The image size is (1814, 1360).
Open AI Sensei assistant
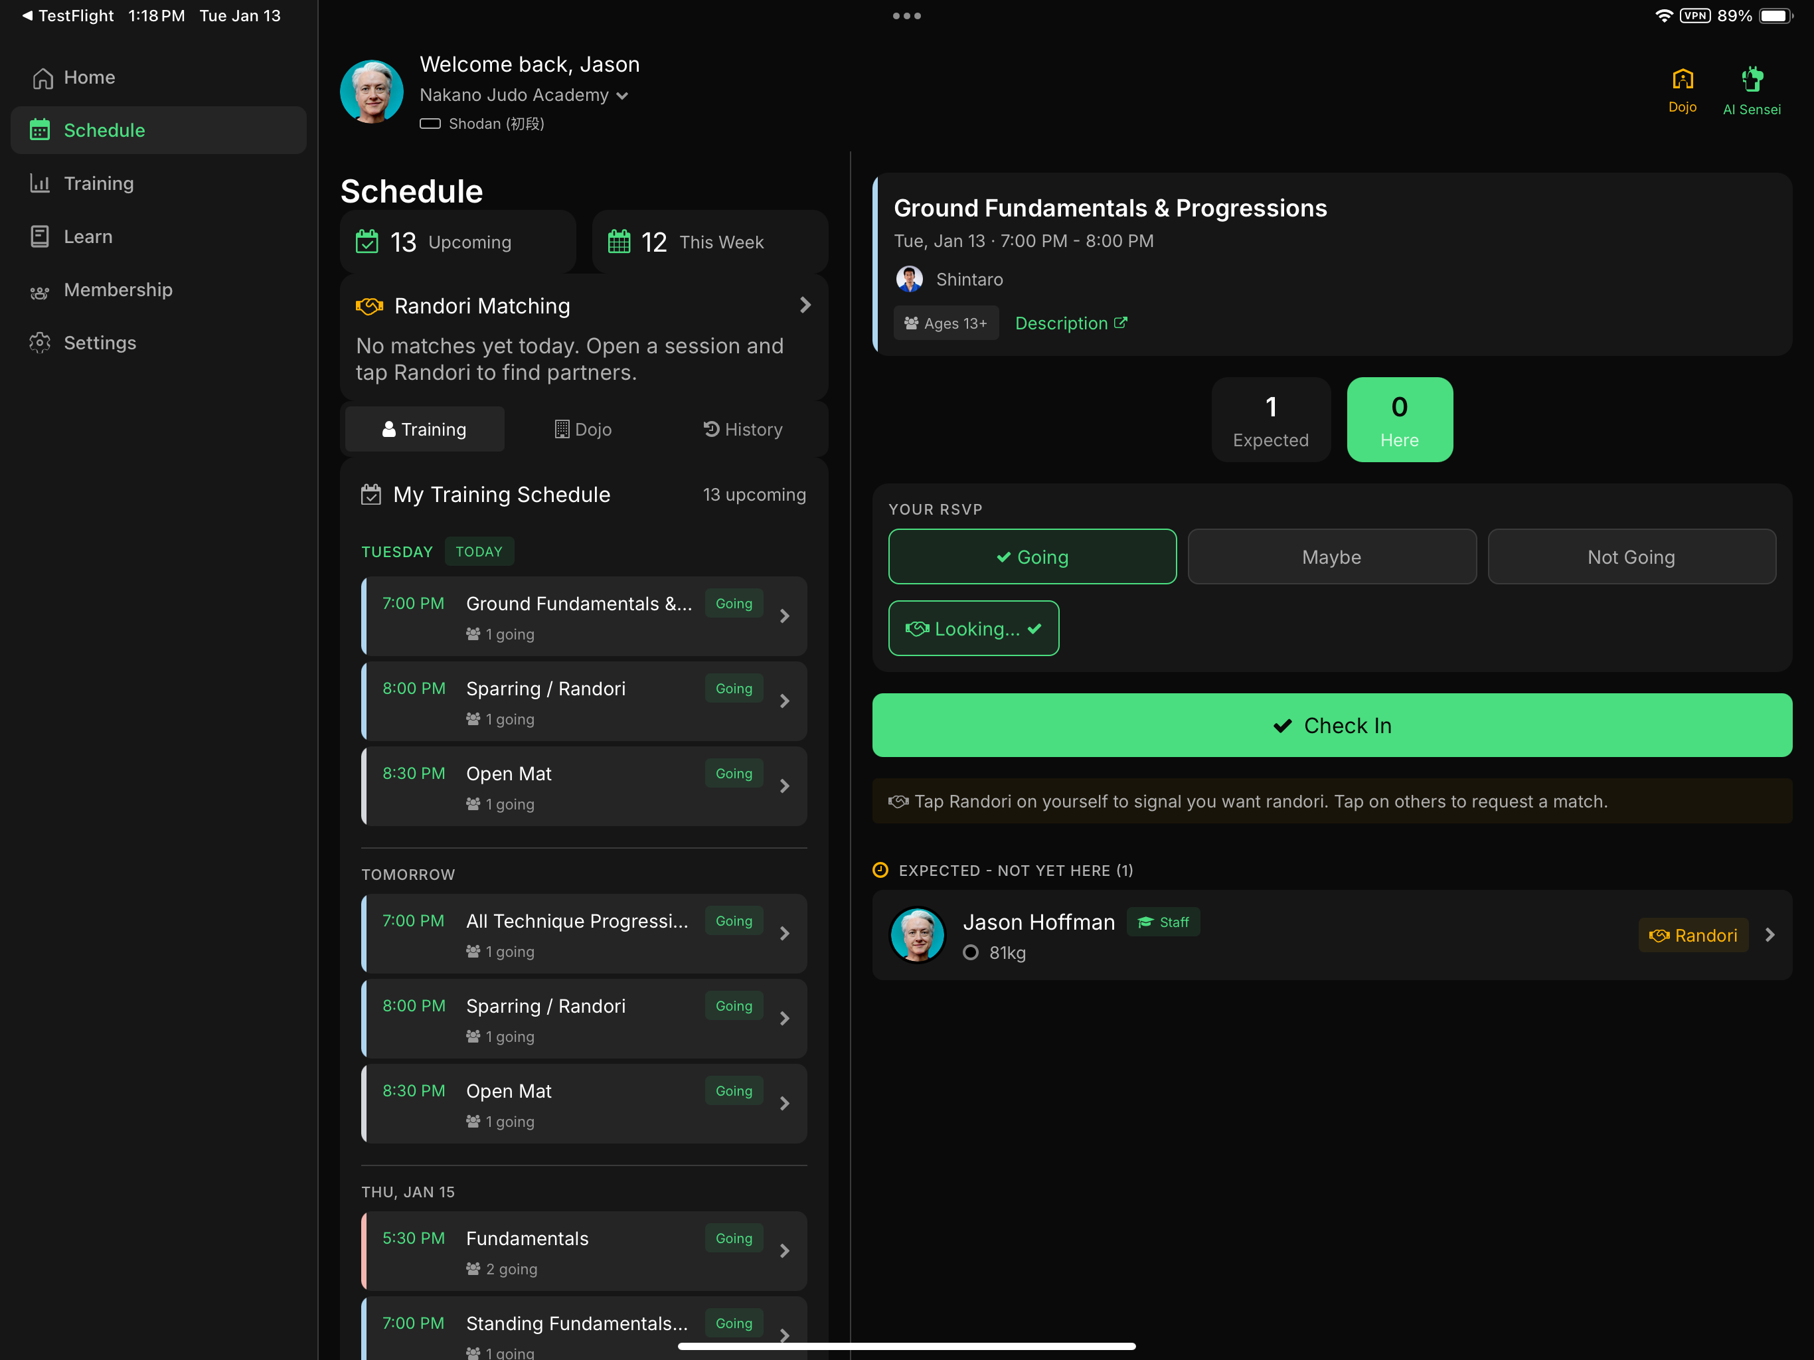tap(1752, 91)
